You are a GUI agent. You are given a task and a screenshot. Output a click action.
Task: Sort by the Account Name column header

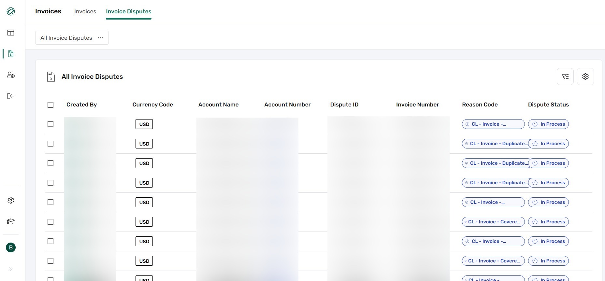tap(218, 105)
